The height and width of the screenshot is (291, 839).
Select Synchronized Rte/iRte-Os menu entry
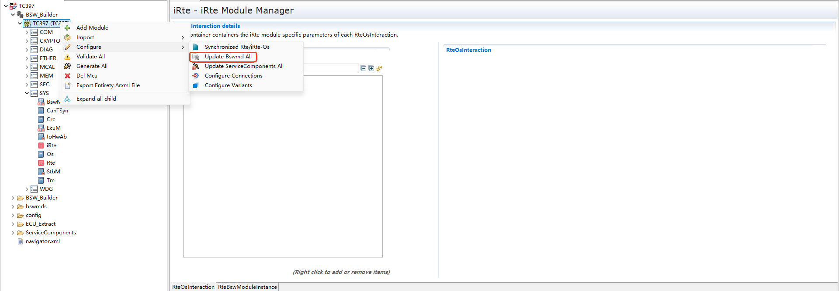(x=237, y=47)
